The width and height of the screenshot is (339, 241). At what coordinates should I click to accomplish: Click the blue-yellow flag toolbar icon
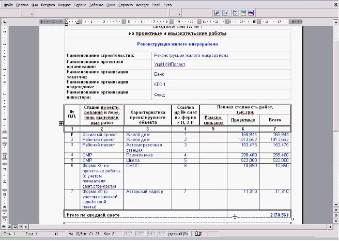tap(243, 13)
